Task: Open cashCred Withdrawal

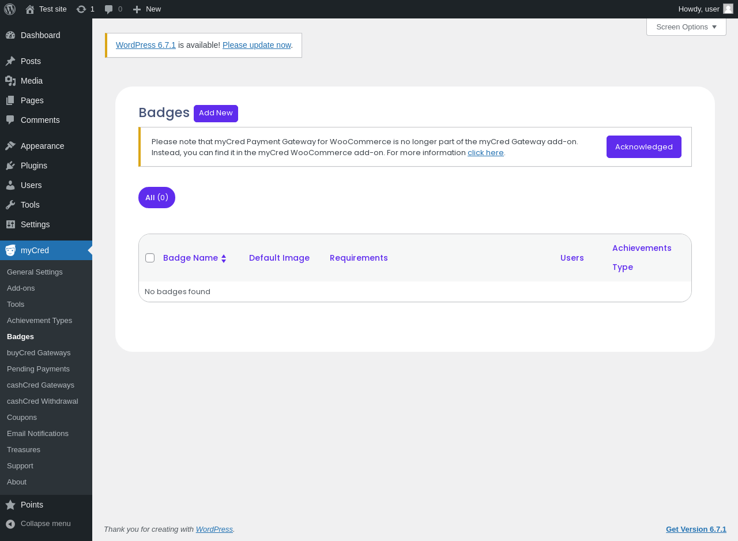Action: pyautogui.click(x=42, y=401)
